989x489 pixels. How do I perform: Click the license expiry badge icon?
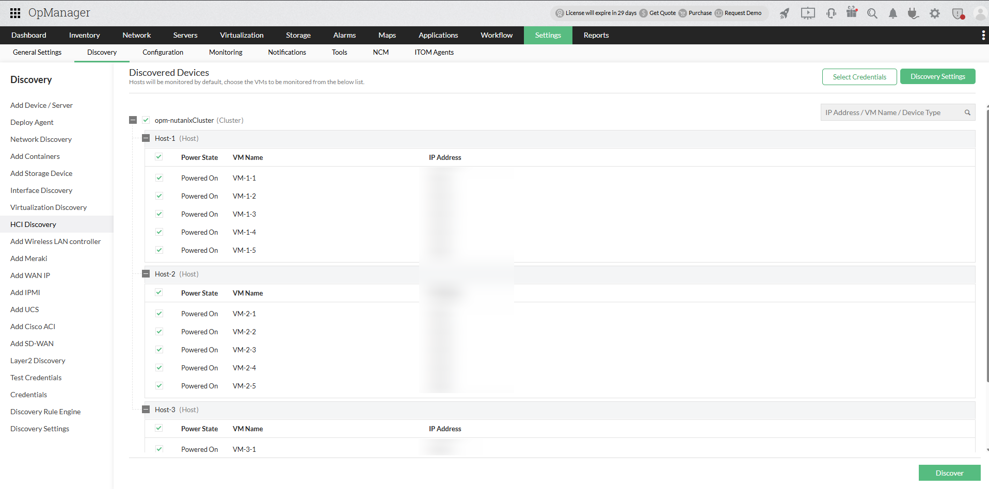[560, 13]
